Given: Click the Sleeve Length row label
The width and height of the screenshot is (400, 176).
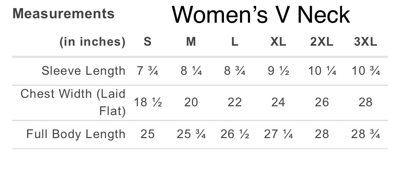Looking at the screenshot, I should 83,71.
